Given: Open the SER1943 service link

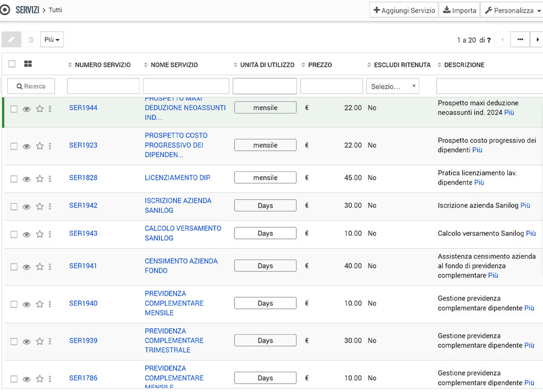Looking at the screenshot, I should coord(83,233).
